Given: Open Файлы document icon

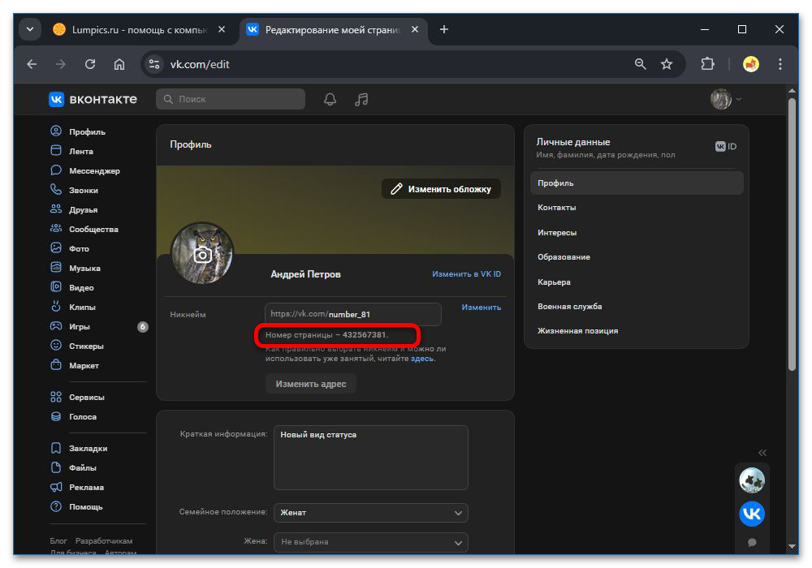Looking at the screenshot, I should 56,467.
